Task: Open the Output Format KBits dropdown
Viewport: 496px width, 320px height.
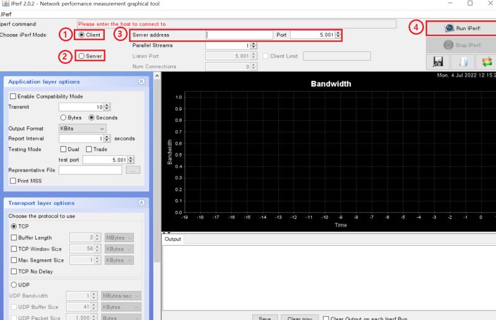Action: (x=82, y=129)
